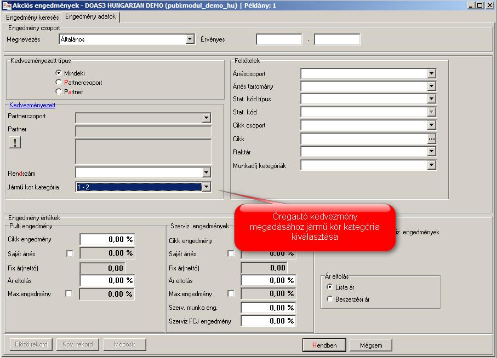Image resolution: width=497 pixels, height=358 pixels.
Task: Open the Rendszám dropdown
Action: pos(207,172)
